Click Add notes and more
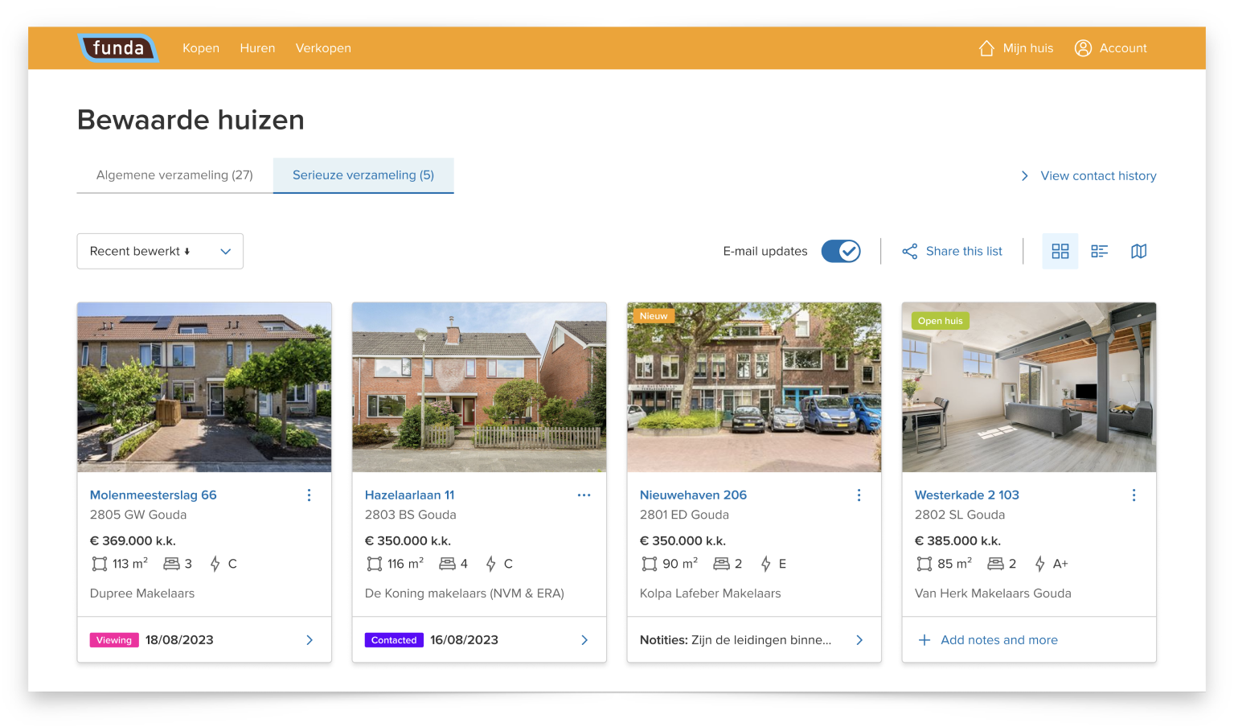Image resolution: width=1234 pixels, height=727 pixels. click(999, 640)
